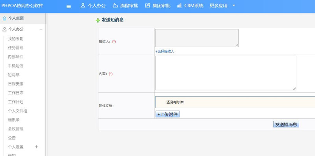Open 集团审批 in top navigation
The width and height of the screenshot is (315, 156).
click(161, 6)
